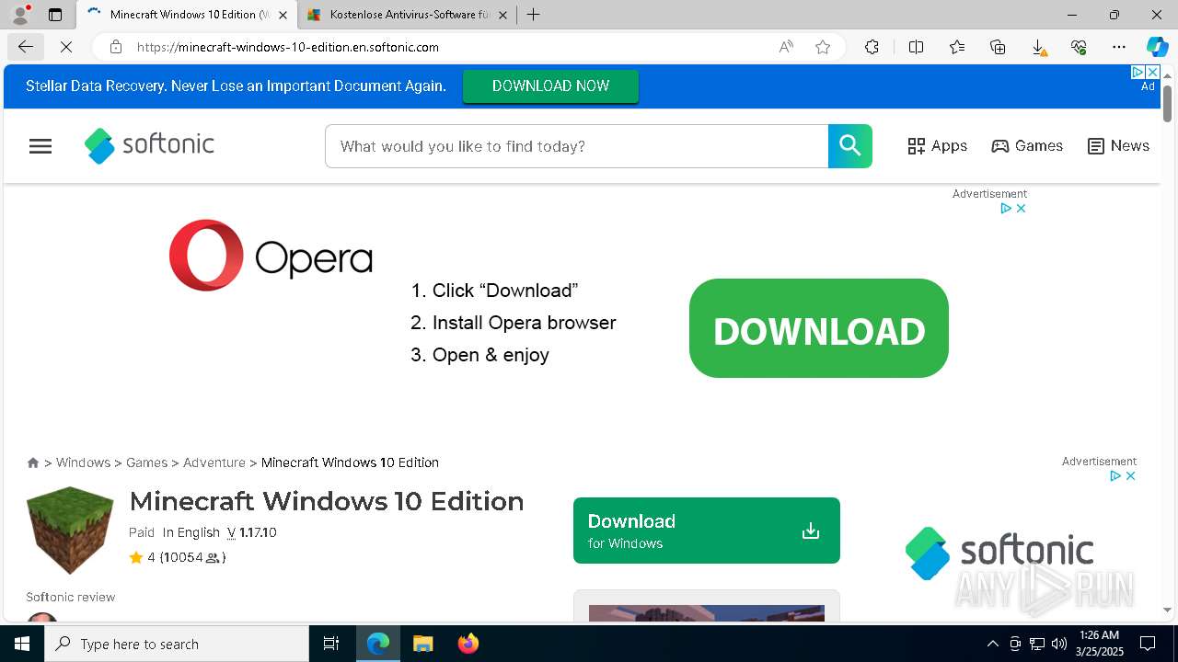Screen dimensions: 1178x662
Task: Click the page vertical scrollbar thumb
Action: tap(1167, 103)
